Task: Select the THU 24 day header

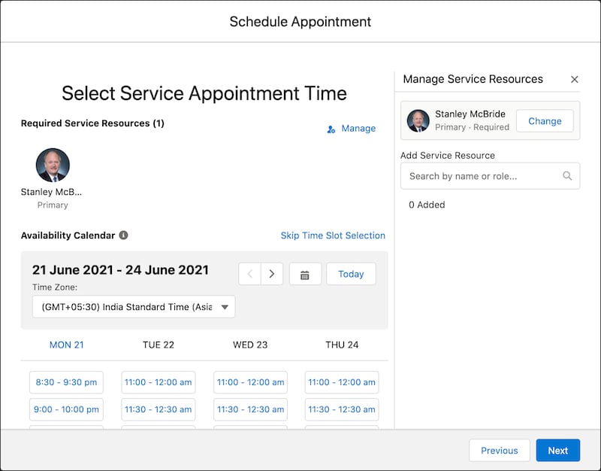Action: [x=342, y=345]
